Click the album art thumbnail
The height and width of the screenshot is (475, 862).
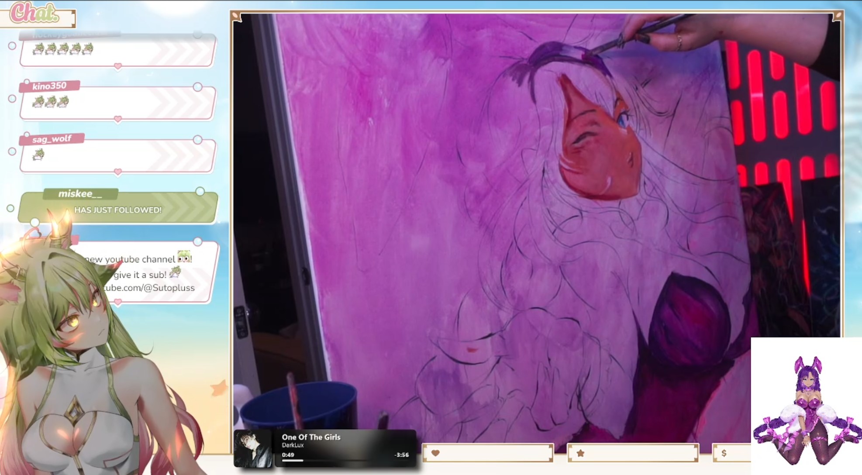(x=252, y=449)
